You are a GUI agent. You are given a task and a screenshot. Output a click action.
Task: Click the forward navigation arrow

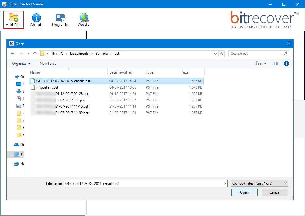pyautogui.click(x=21, y=54)
